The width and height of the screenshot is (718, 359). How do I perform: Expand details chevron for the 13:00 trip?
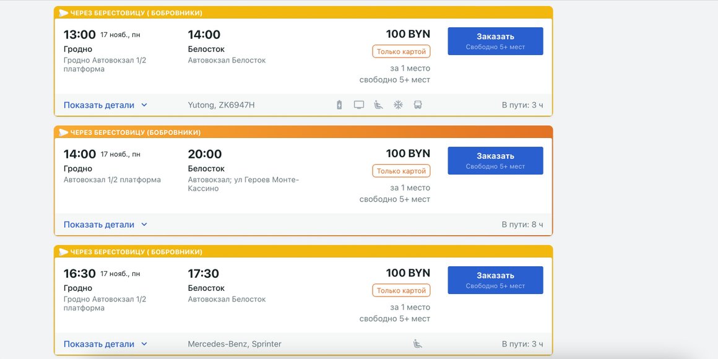click(144, 105)
